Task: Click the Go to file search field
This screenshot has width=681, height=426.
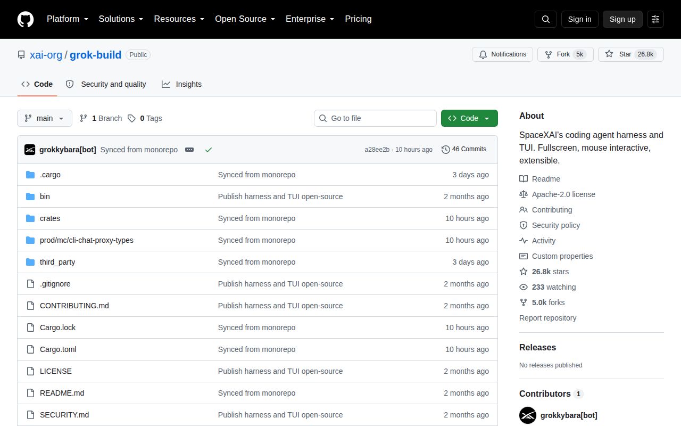Action: [x=375, y=118]
